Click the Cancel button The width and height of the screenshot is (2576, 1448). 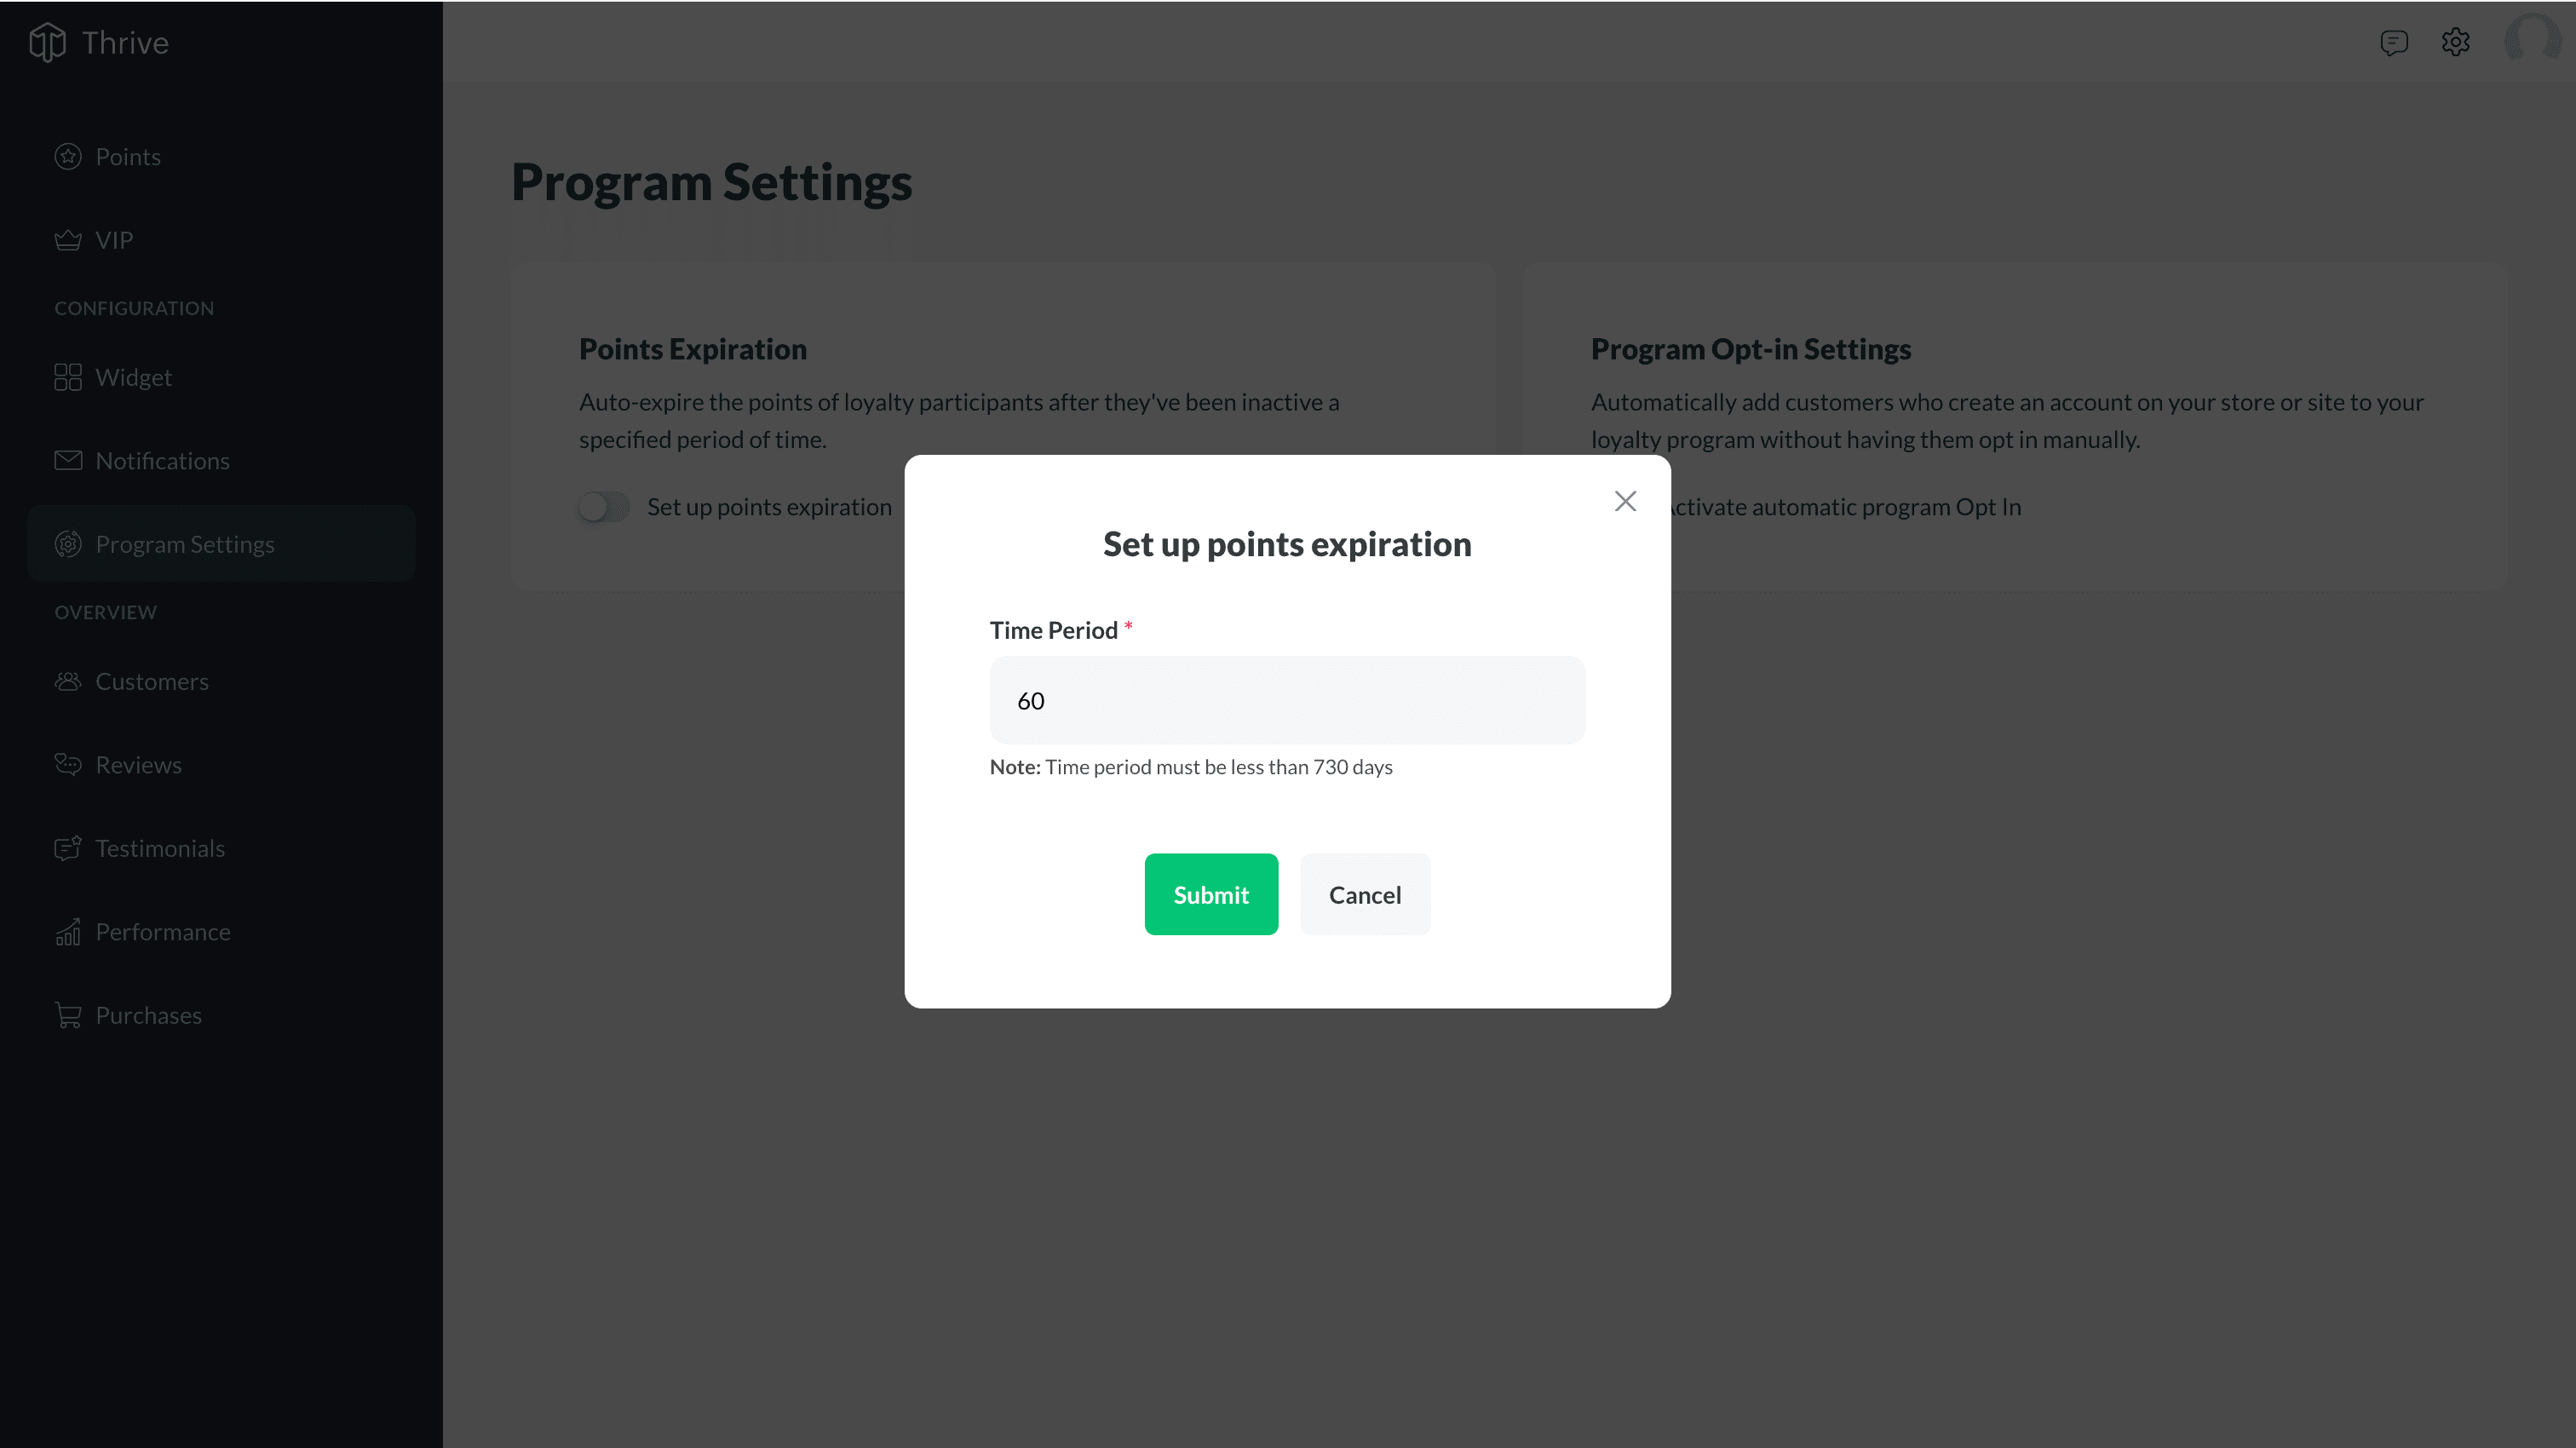pos(1365,894)
